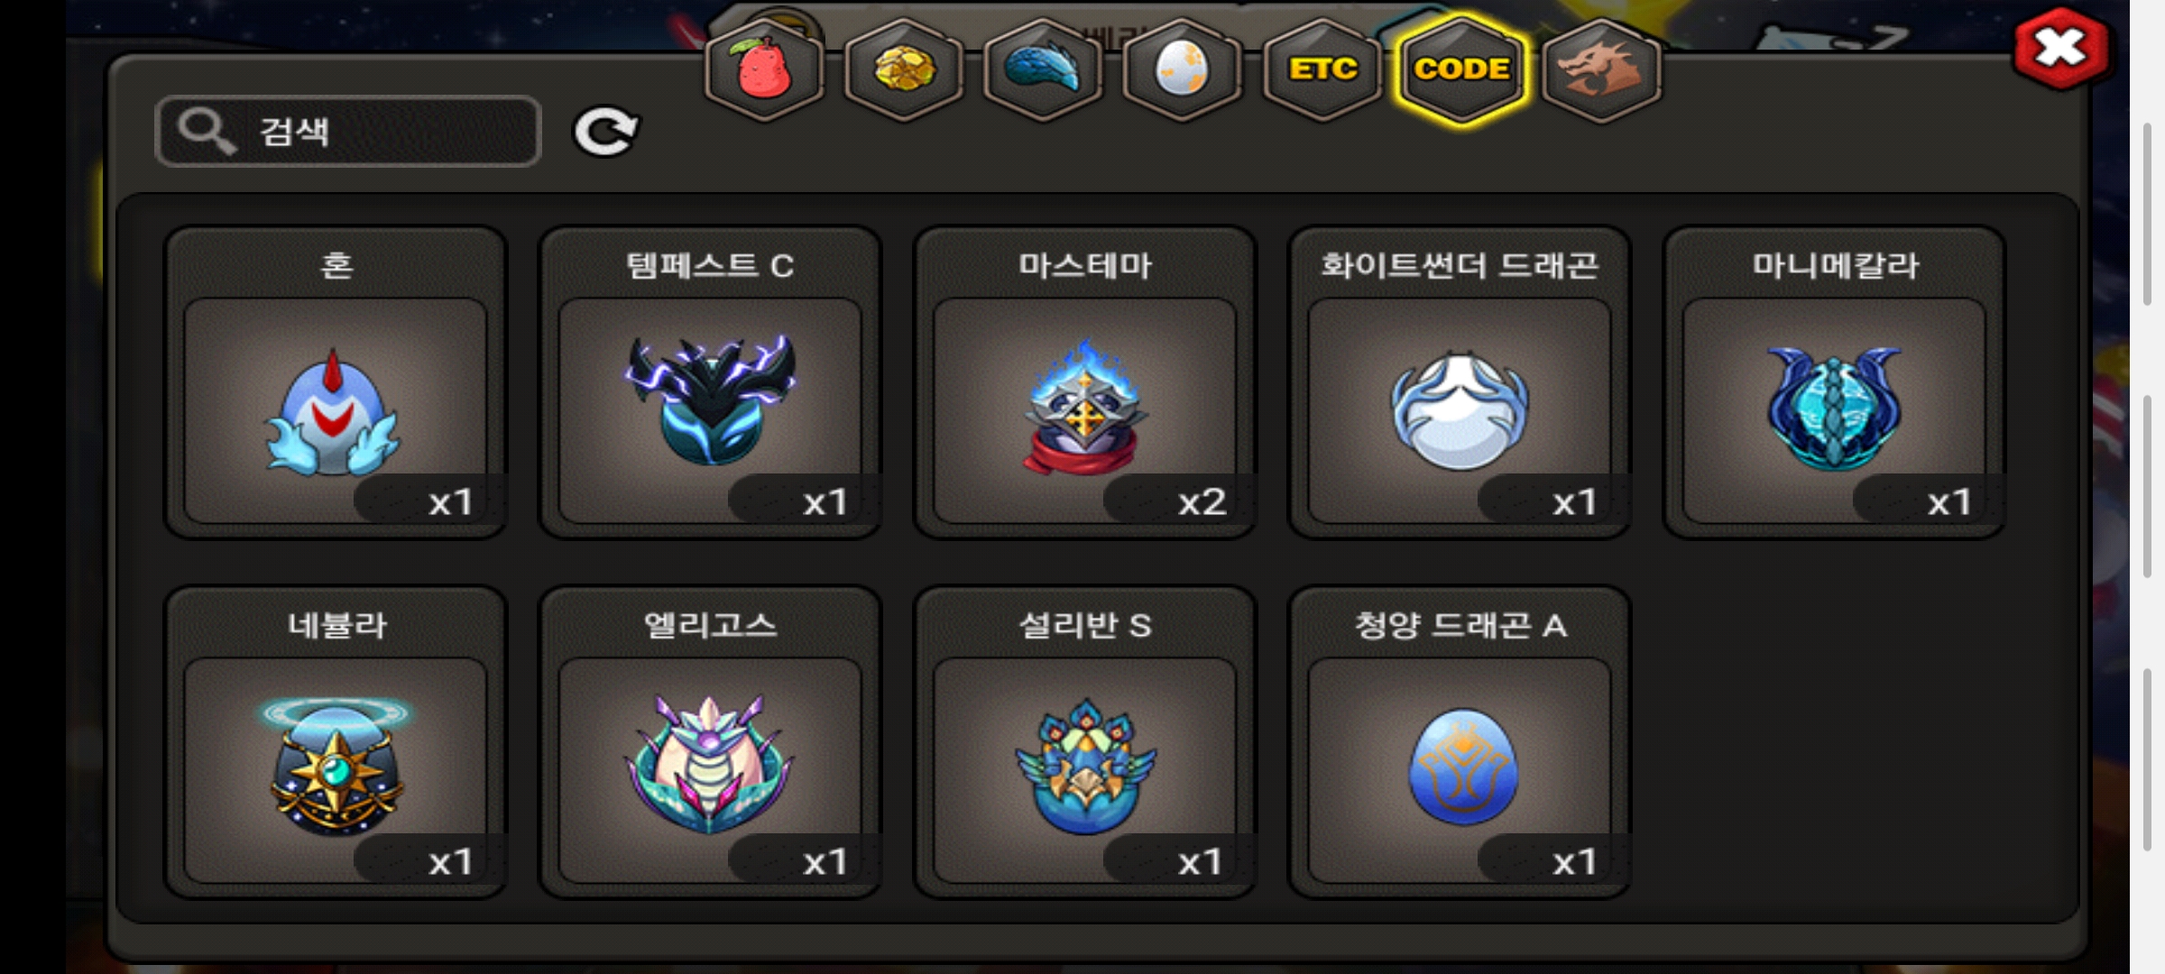Pick the 설리반 S egg
The width and height of the screenshot is (2165, 974).
point(1085,742)
